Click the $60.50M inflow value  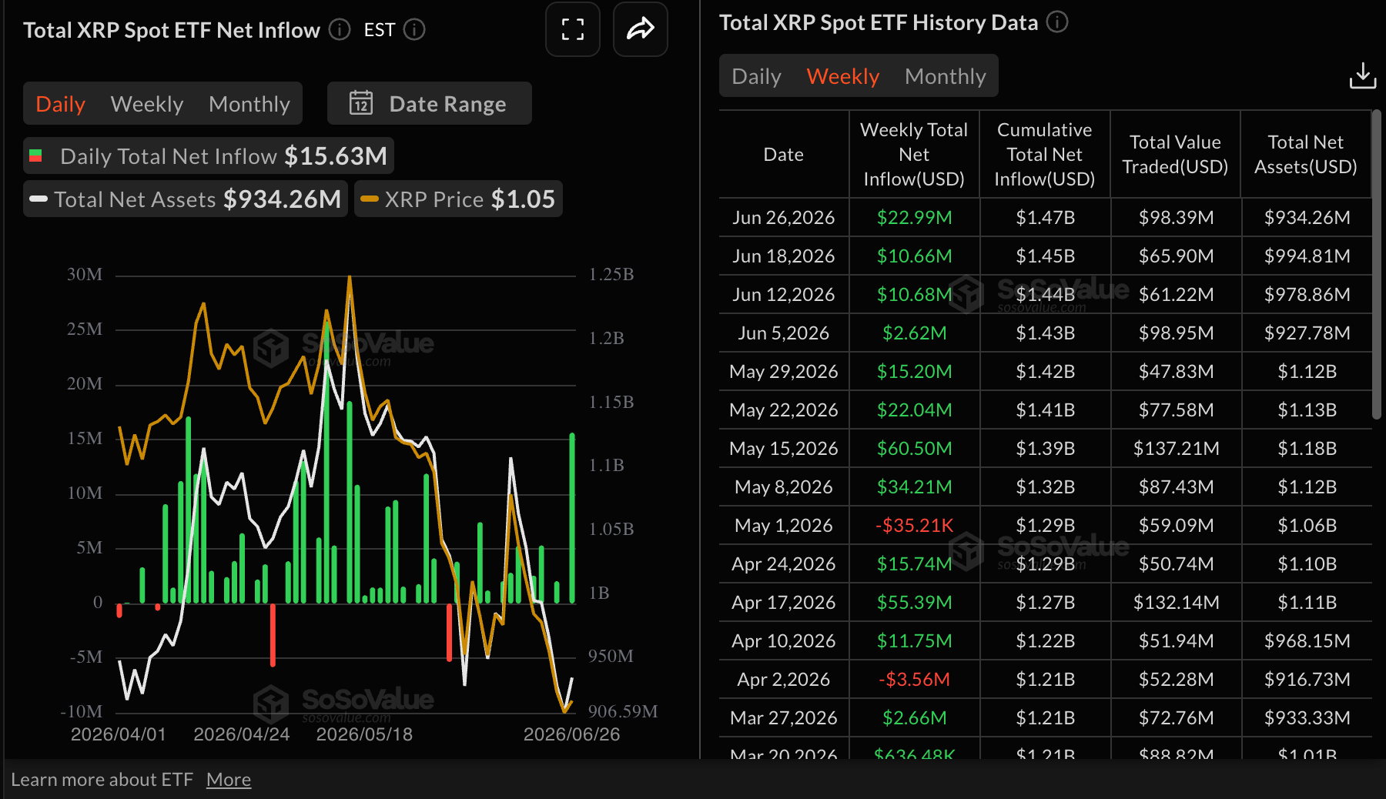(x=914, y=449)
